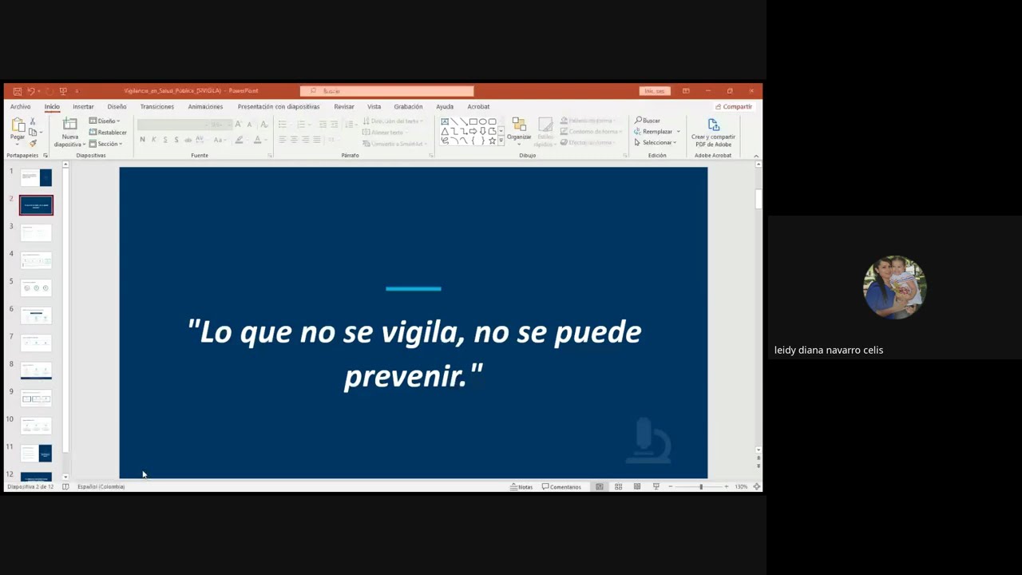Image resolution: width=1022 pixels, height=575 pixels.
Task: Switch to Transiciones tab
Action: [x=156, y=106]
